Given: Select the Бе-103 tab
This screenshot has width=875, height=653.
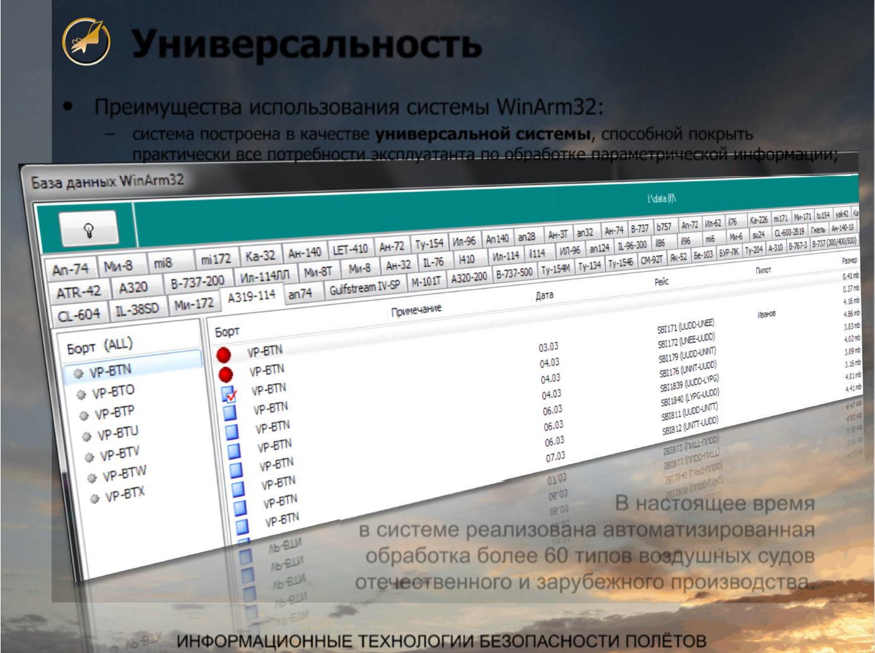Looking at the screenshot, I should click(703, 255).
